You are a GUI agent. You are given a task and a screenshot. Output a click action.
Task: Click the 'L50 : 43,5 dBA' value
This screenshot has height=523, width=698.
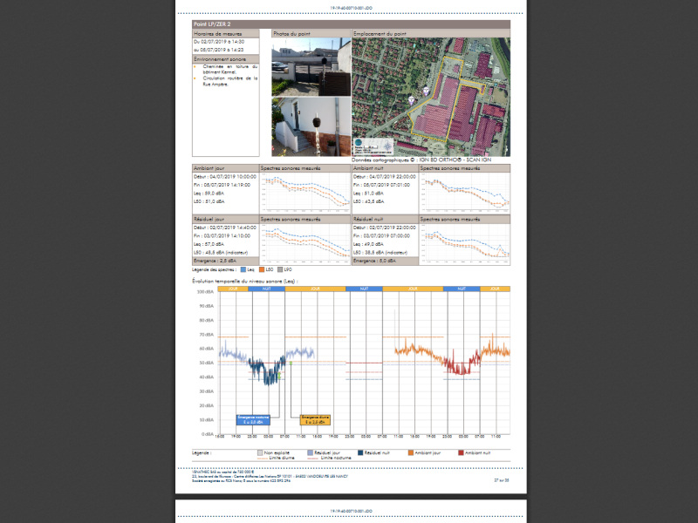368,201
